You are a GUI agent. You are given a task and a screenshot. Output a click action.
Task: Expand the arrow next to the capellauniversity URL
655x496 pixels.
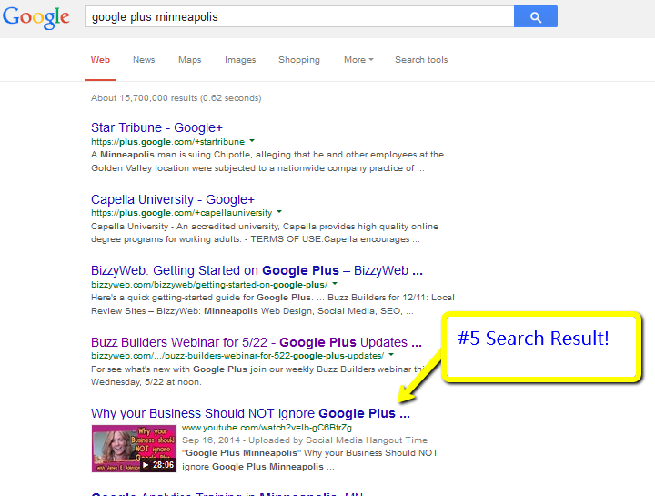(279, 212)
